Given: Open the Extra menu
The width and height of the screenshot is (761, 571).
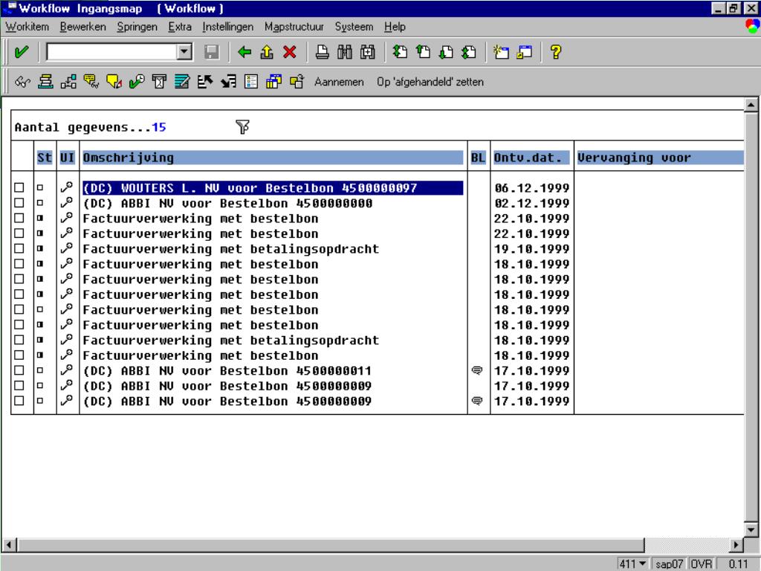Looking at the screenshot, I should pos(180,27).
